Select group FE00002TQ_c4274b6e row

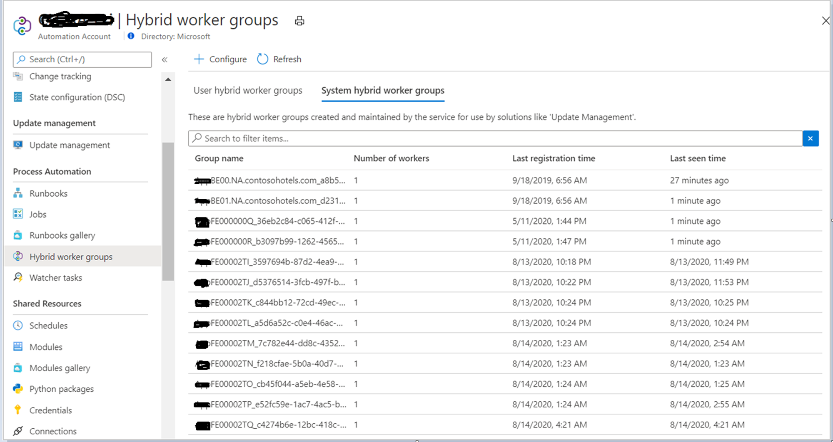coord(505,425)
